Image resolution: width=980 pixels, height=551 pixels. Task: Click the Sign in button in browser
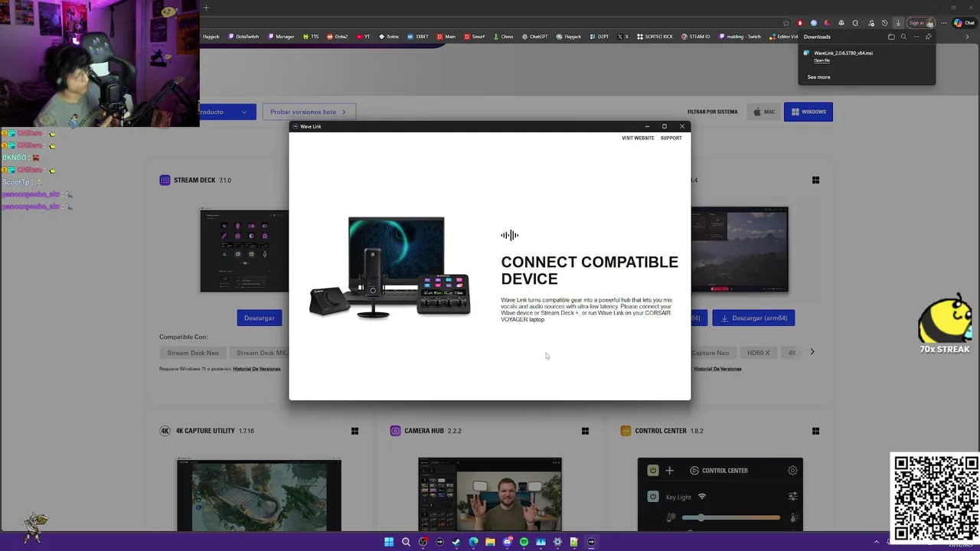coord(921,23)
